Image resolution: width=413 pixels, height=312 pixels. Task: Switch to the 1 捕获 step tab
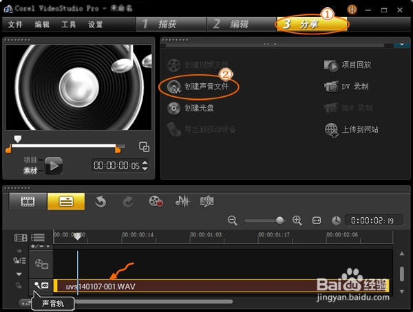171,24
